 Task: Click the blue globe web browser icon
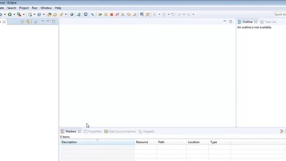coord(39,14)
